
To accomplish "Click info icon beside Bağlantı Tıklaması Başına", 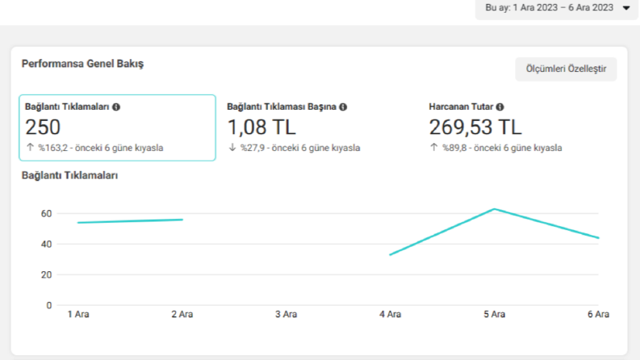I will point(343,107).
